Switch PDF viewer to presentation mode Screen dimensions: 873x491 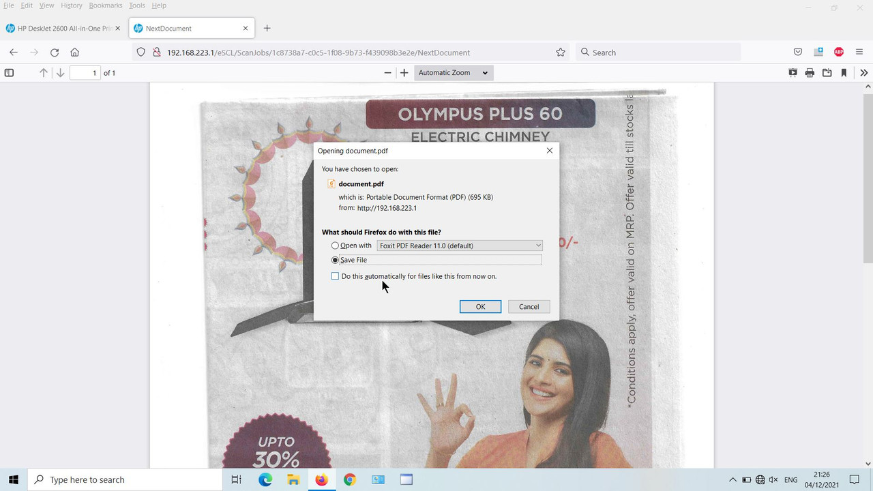(793, 73)
